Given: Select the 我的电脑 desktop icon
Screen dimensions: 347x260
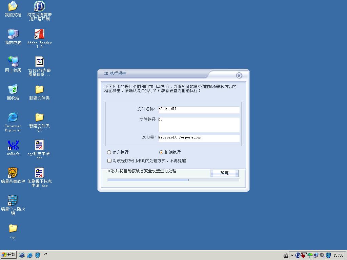Looking at the screenshot, I should coord(13,37).
